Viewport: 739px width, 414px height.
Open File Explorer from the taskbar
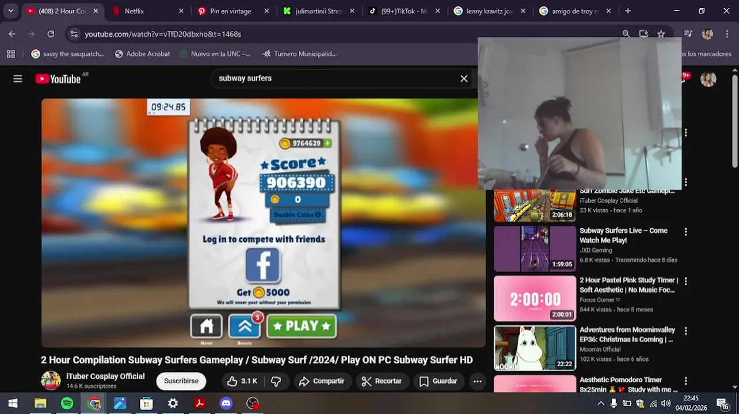tap(40, 404)
